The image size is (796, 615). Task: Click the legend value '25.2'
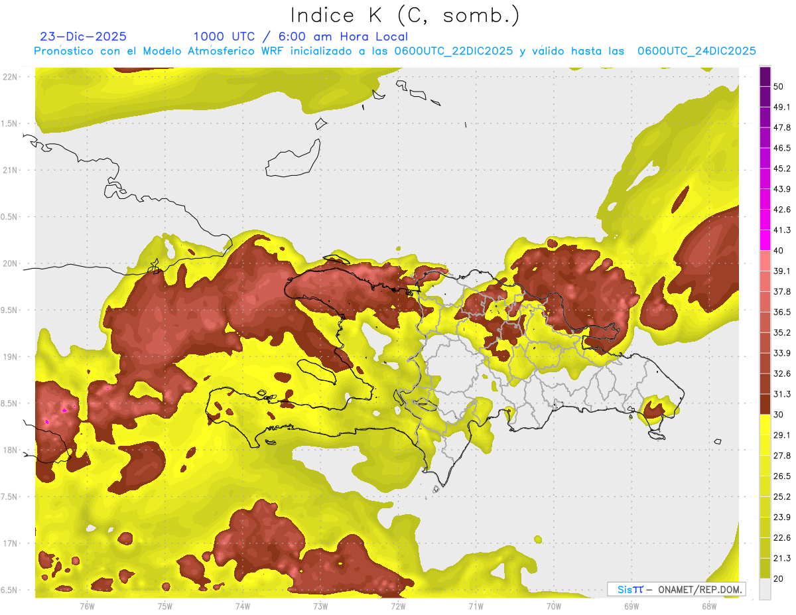click(x=781, y=497)
